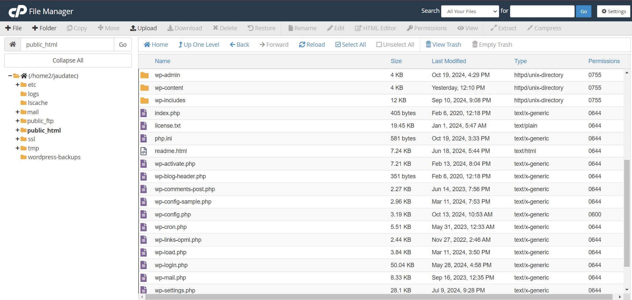Click the View eye button
Viewport: 632px width, 300px height.
[467, 28]
